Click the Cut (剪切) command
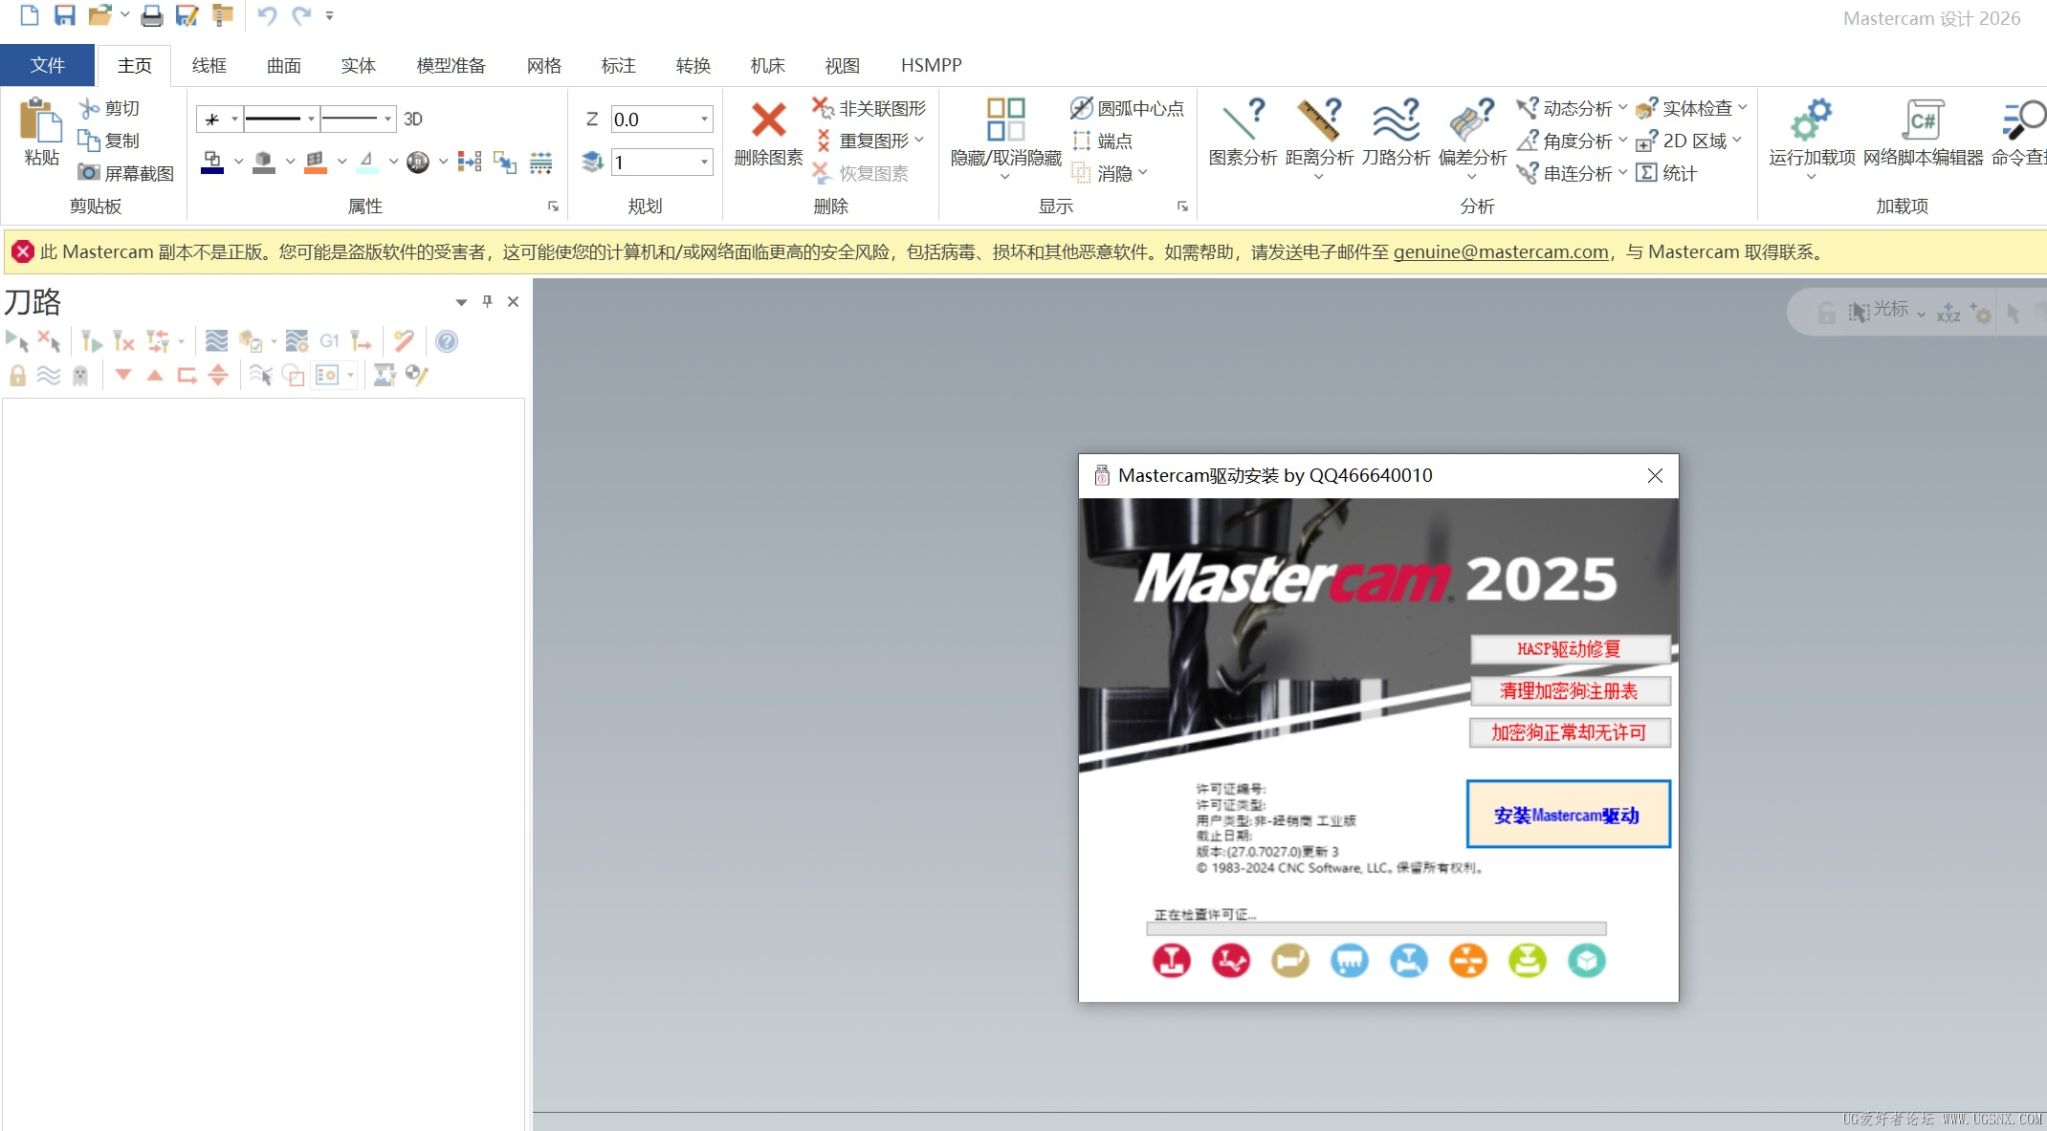The image size is (2047, 1131). pyautogui.click(x=110, y=108)
